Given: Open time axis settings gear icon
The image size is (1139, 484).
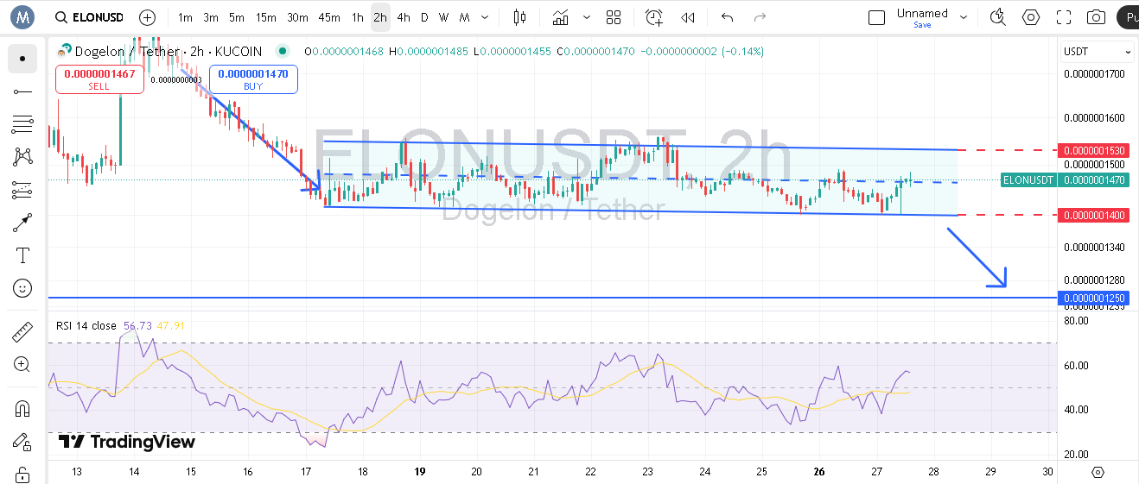Looking at the screenshot, I should pyautogui.click(x=1098, y=472).
